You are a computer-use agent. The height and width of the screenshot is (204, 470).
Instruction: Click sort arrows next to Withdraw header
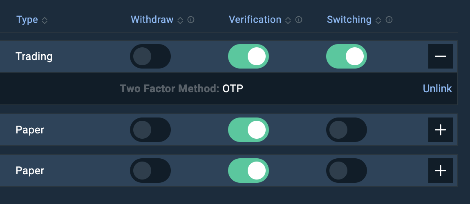coord(180,20)
